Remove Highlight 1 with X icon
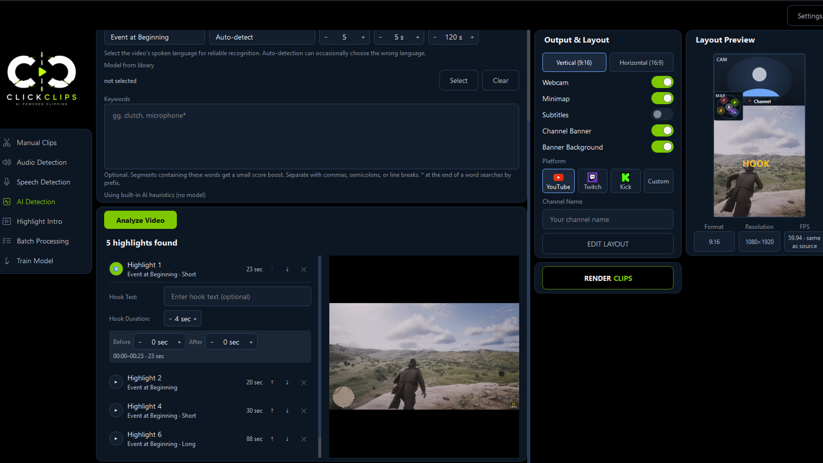823x463 pixels. click(304, 269)
